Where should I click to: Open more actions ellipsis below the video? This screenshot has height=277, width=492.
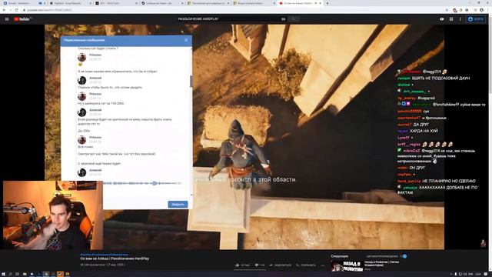[x=323, y=265]
